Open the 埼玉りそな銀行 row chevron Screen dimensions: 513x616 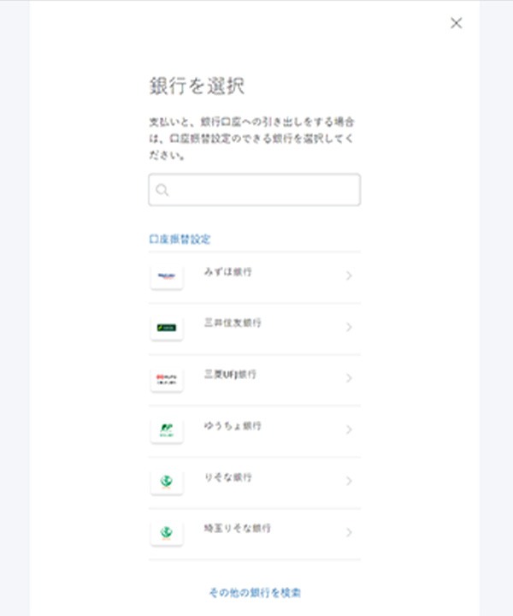point(349,533)
